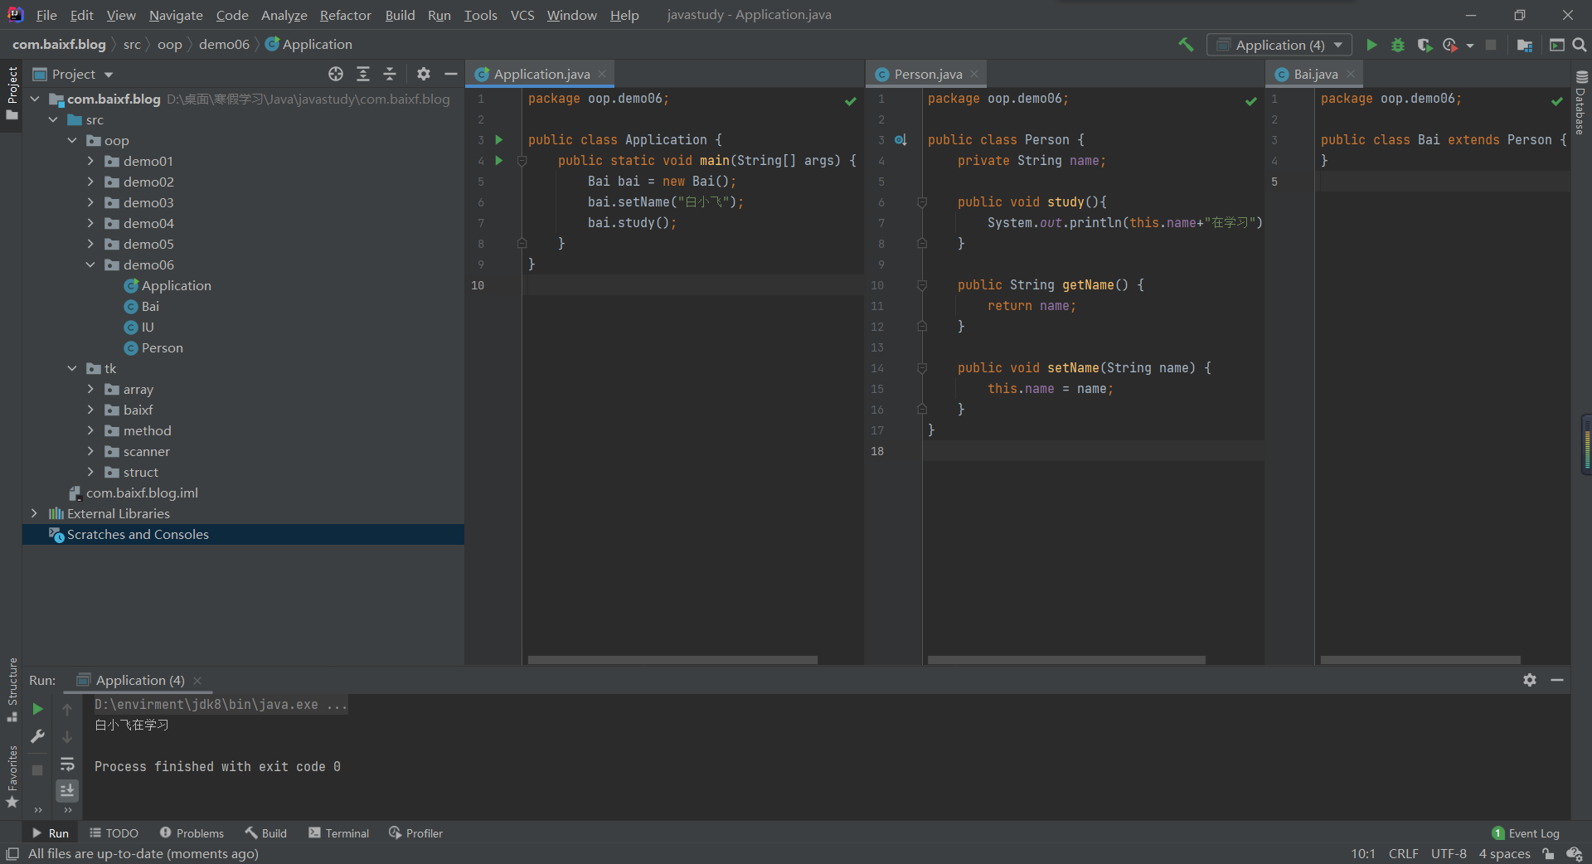Open the Structure side panel

(x=12, y=689)
